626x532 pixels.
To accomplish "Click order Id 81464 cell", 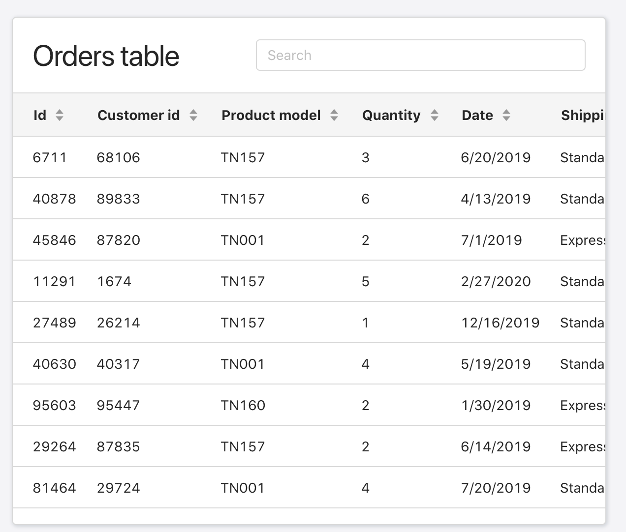I will 54,488.
